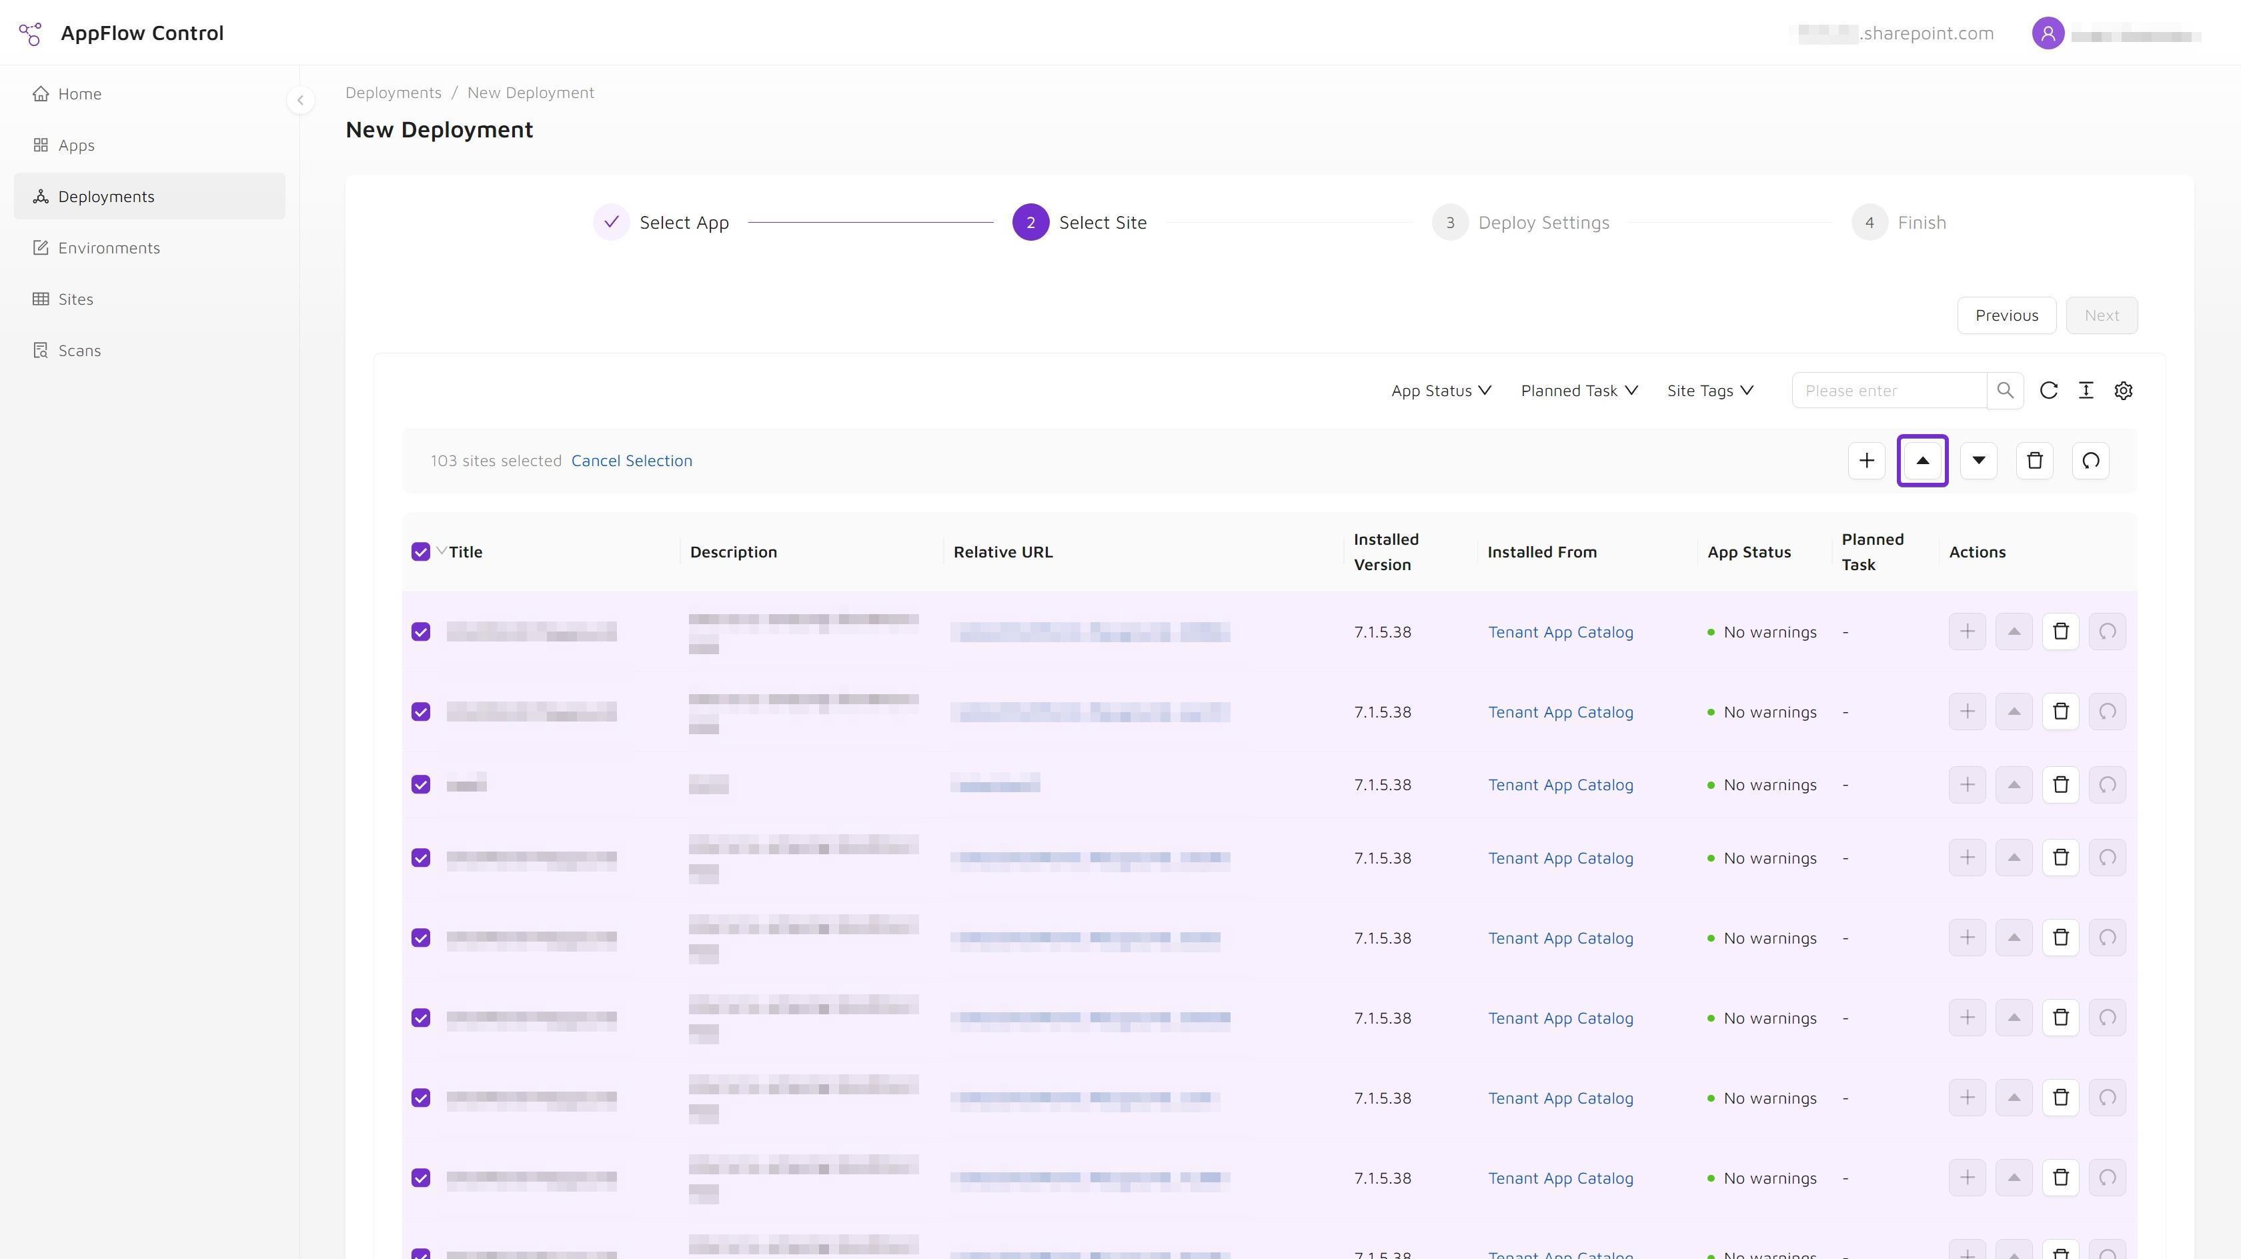Click bulk add (plus) for selected sites
This screenshot has height=1259, width=2241.
click(x=1867, y=461)
